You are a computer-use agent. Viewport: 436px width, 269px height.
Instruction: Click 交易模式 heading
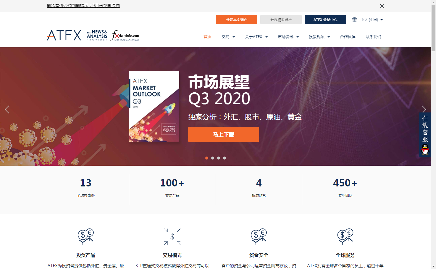point(172,255)
